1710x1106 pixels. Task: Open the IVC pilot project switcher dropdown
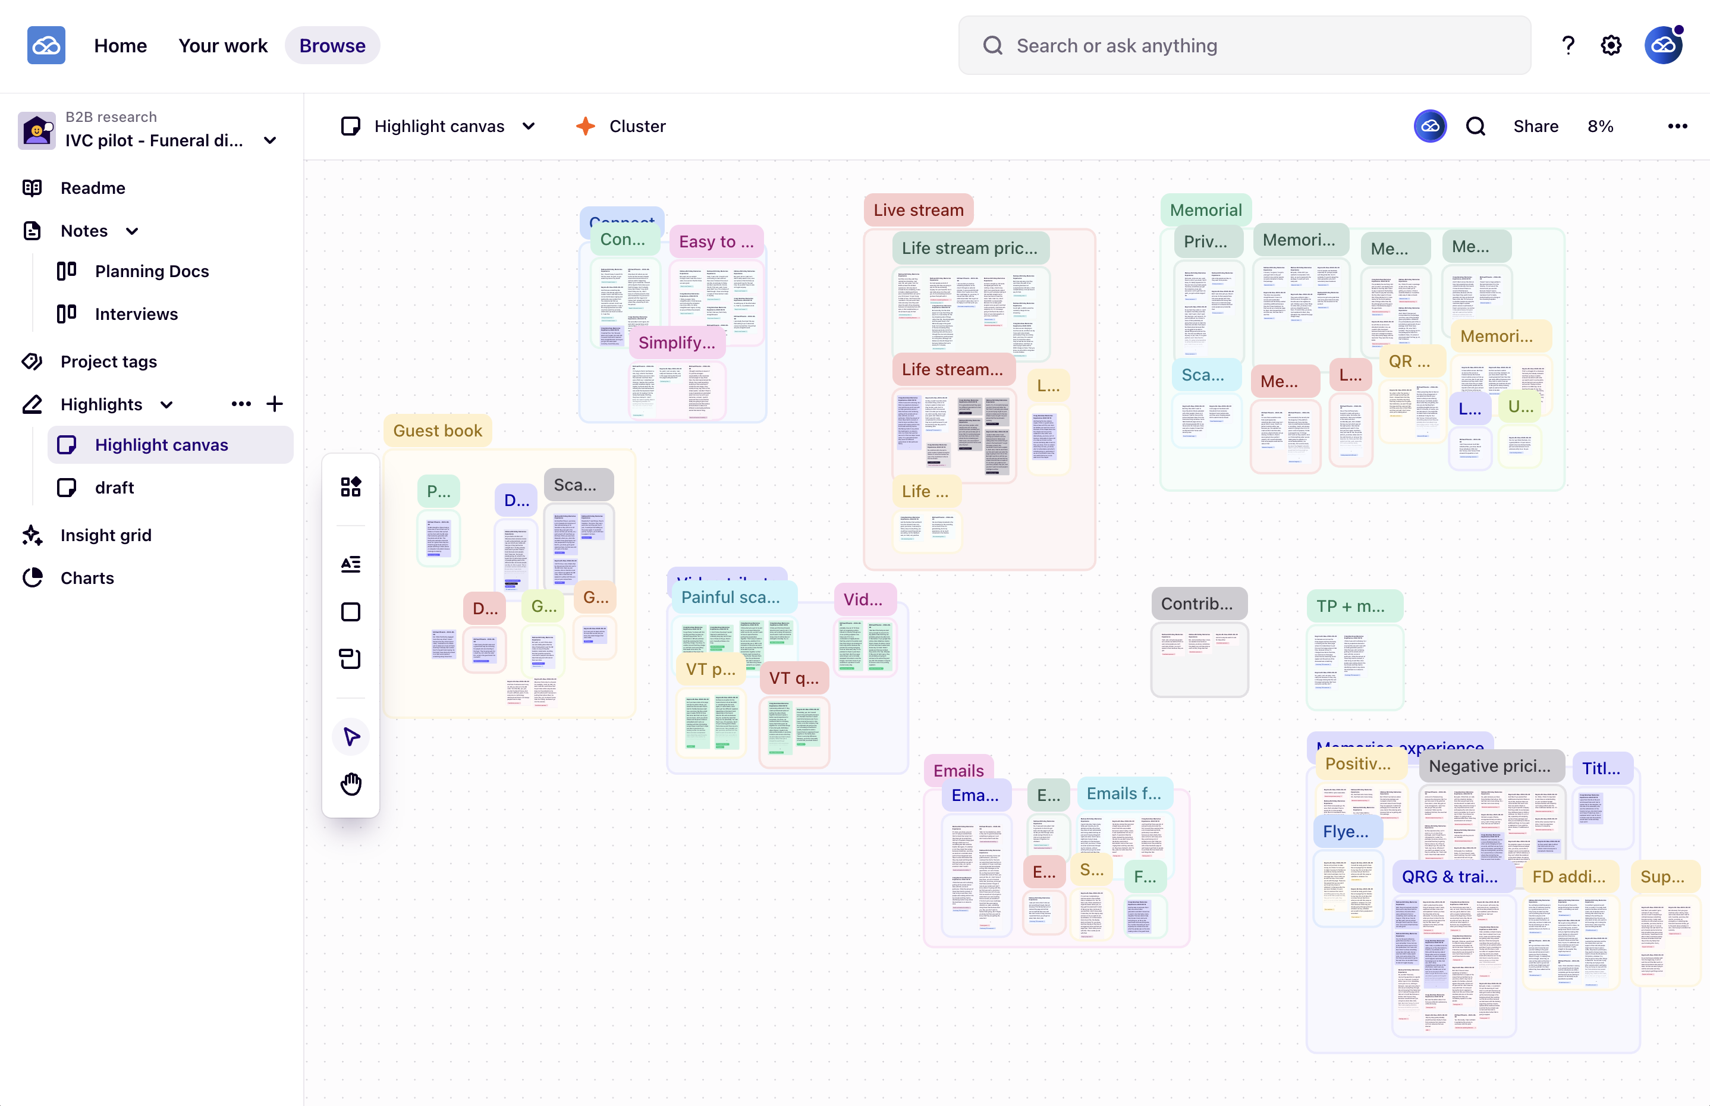pyautogui.click(x=270, y=140)
